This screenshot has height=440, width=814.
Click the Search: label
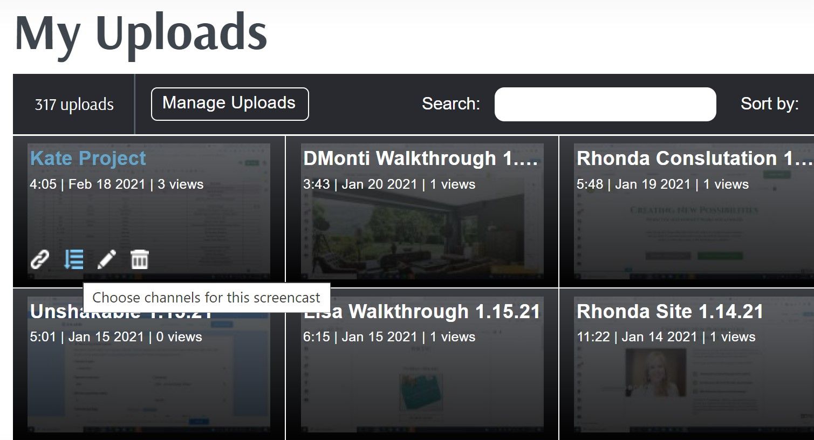(x=451, y=104)
